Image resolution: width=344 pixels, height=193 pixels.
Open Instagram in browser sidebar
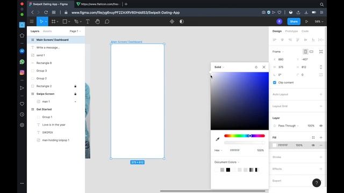(22, 72)
